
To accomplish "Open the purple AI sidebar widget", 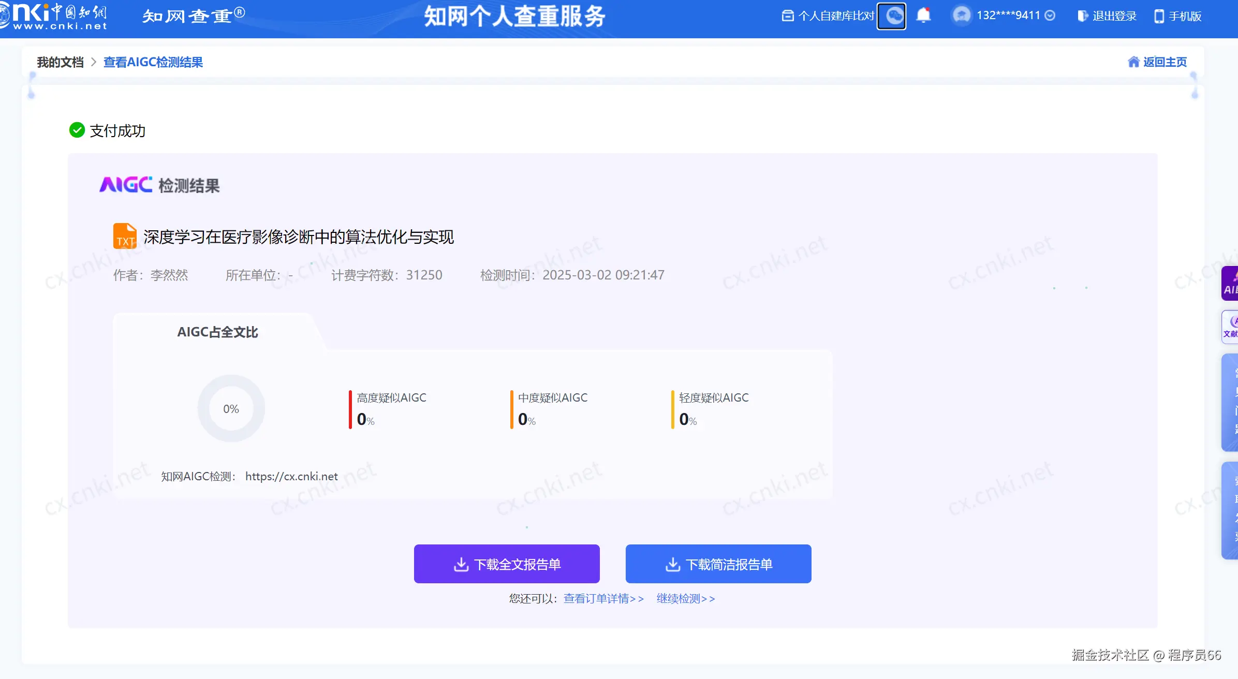I will (1230, 284).
